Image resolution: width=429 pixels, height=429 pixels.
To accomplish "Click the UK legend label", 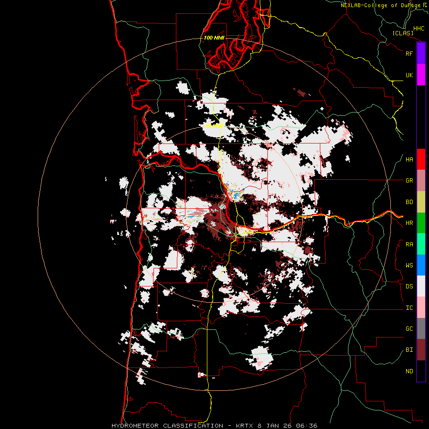I will click(x=409, y=75).
